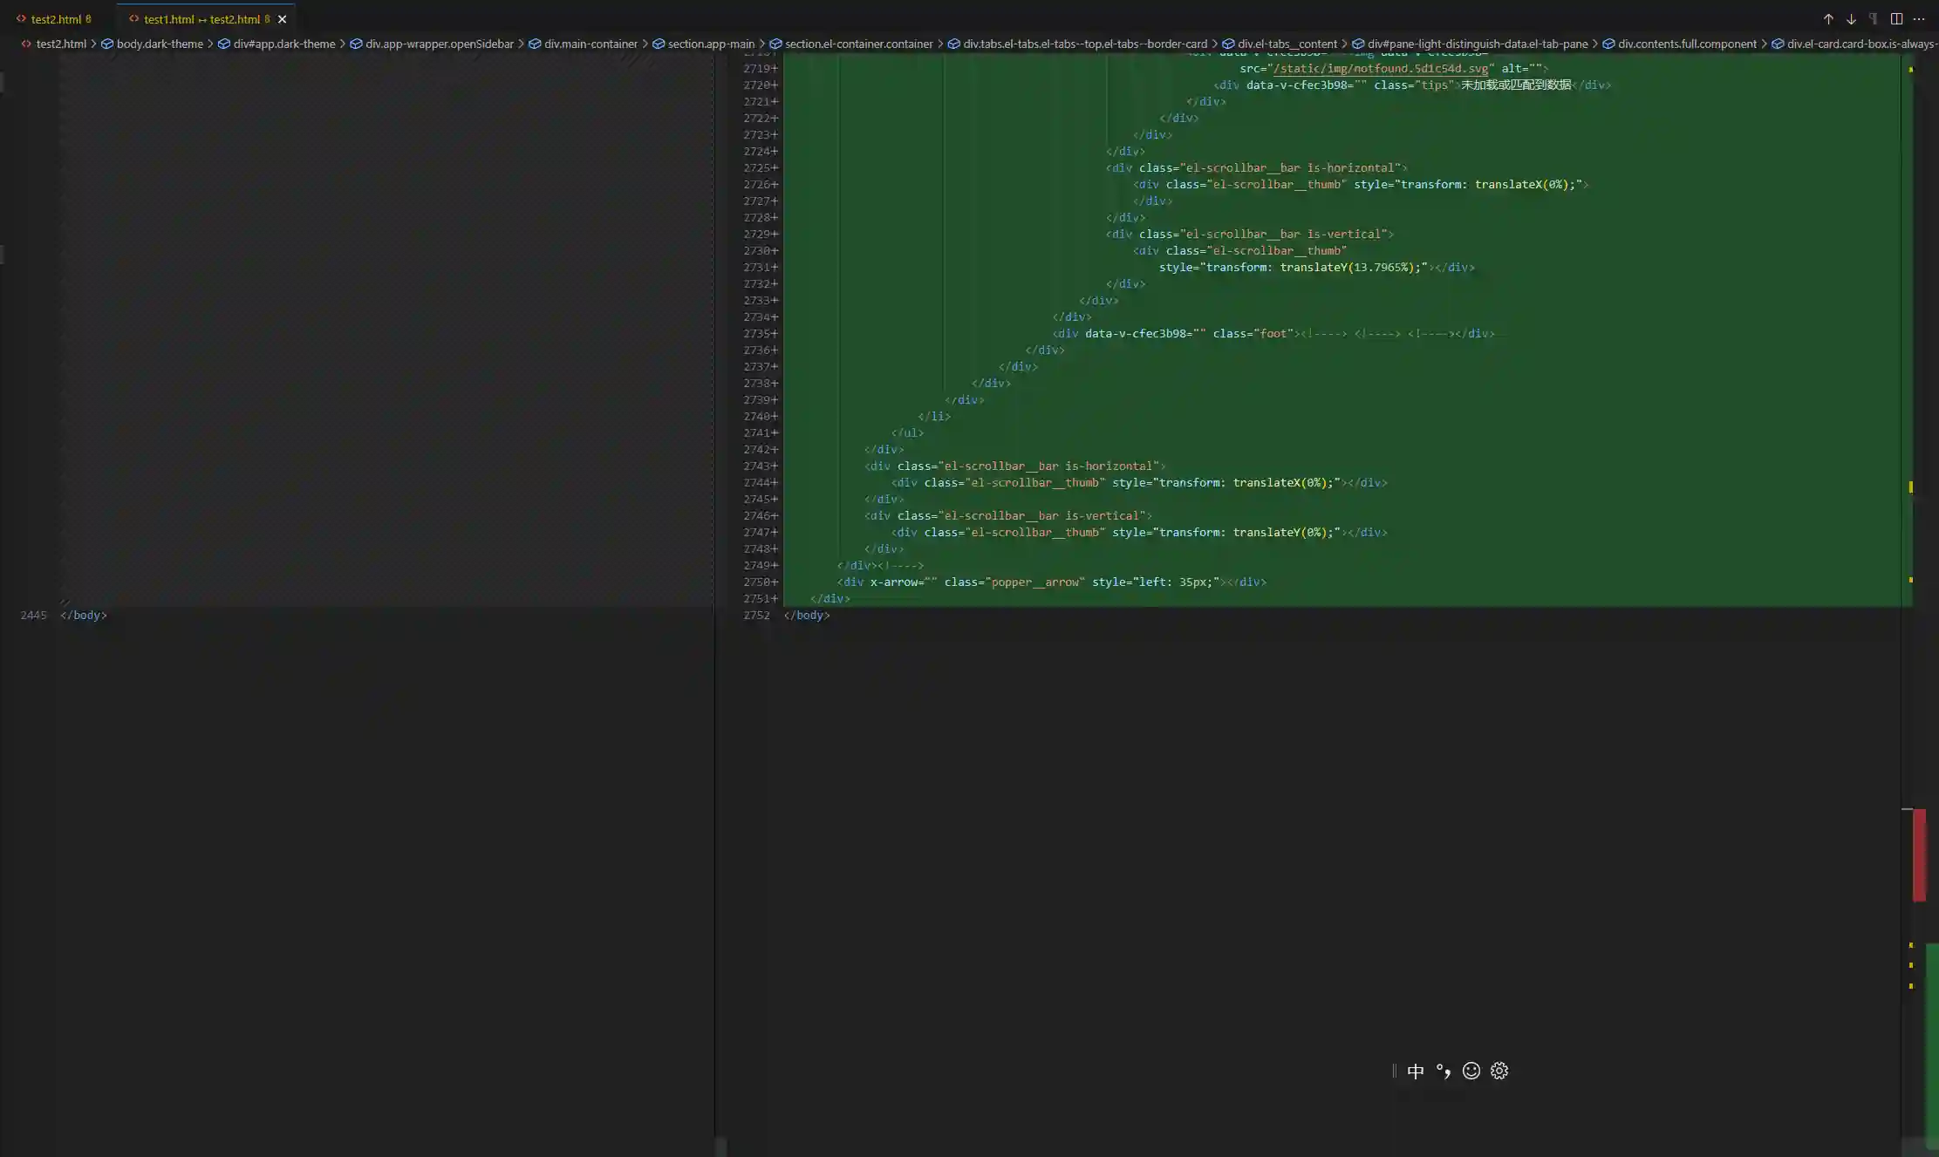Viewport: 1939px width, 1157px height.
Task: Open IME settings gear
Action: 1499,1071
